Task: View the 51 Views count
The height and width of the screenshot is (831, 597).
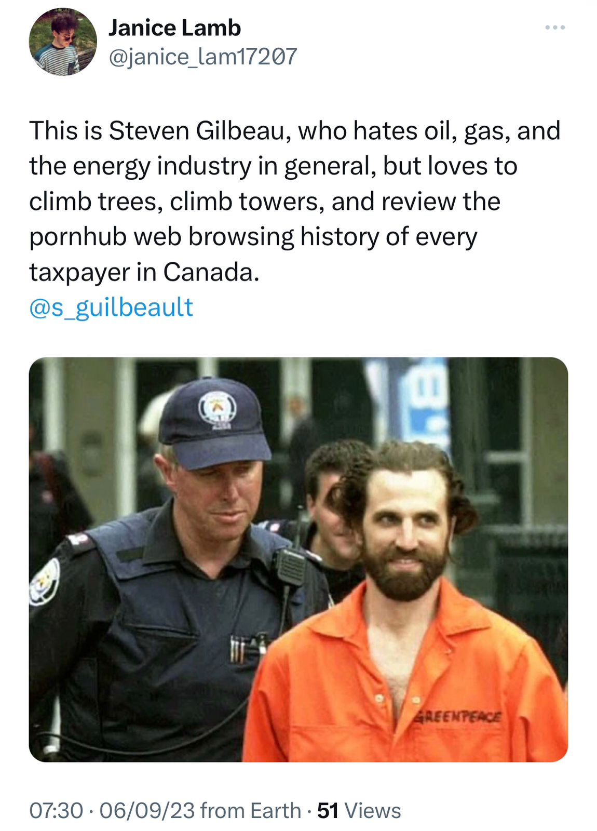Action: (359, 810)
